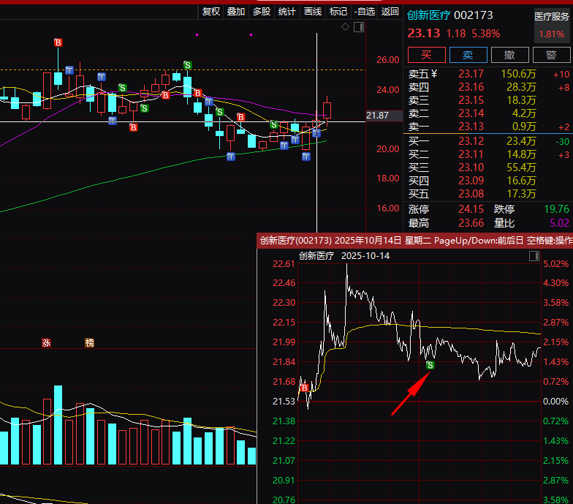573x504 pixels.
Task: Click the stock name 创新医疗 in the quote header
Action: tap(429, 15)
